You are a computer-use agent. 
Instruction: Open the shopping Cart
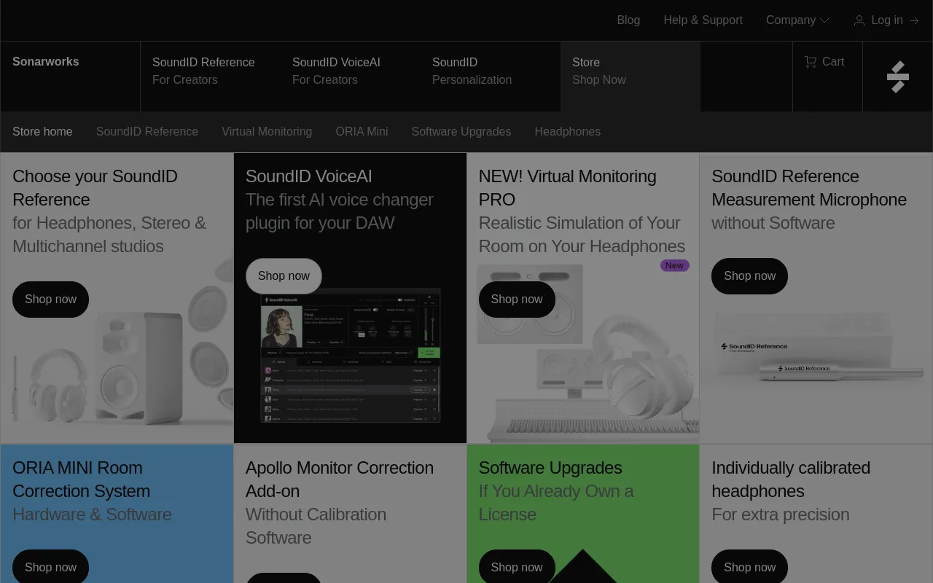(x=824, y=62)
